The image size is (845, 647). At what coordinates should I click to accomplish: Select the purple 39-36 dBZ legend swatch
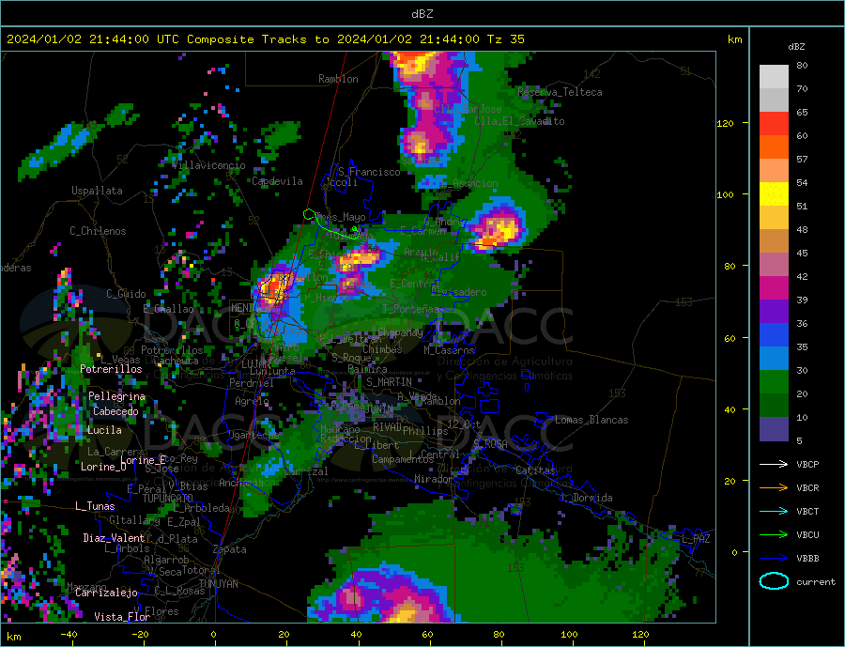pyautogui.click(x=774, y=312)
